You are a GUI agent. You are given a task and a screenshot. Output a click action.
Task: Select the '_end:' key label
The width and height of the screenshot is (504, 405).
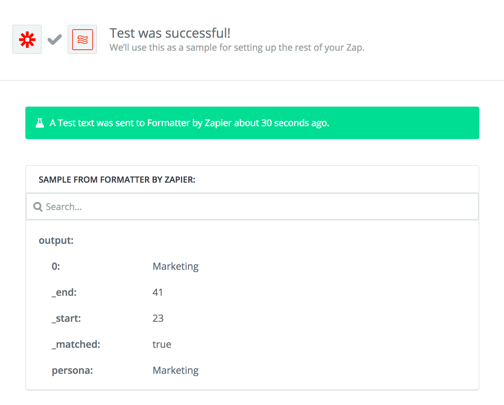[64, 293]
